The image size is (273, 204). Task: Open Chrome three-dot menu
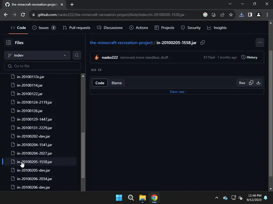click(x=267, y=15)
